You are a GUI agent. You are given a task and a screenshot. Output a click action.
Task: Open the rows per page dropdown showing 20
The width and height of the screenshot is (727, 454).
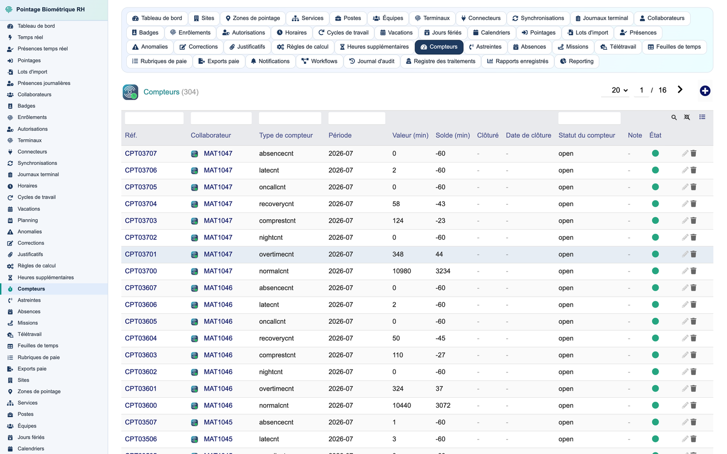615,90
